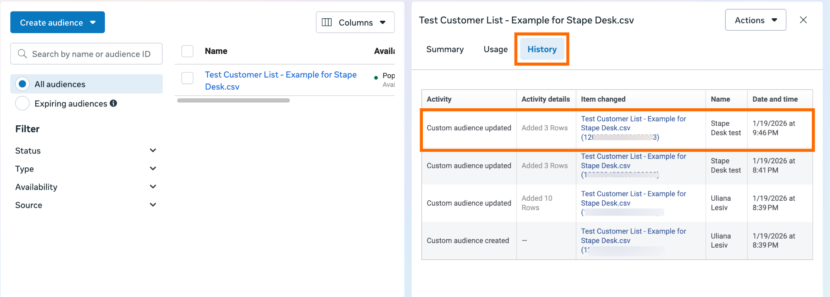
Task: Check the select-all checkbox beside Name
Action: (188, 51)
